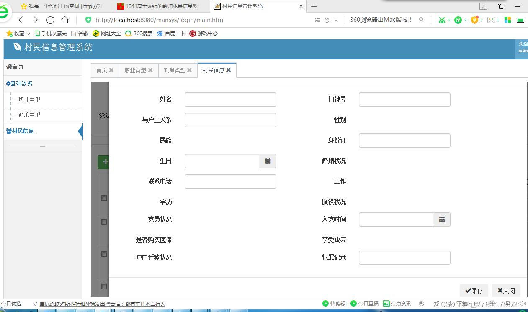Click the yellow shield coupon icon
This screenshot has height=312, width=528.
(475, 20)
